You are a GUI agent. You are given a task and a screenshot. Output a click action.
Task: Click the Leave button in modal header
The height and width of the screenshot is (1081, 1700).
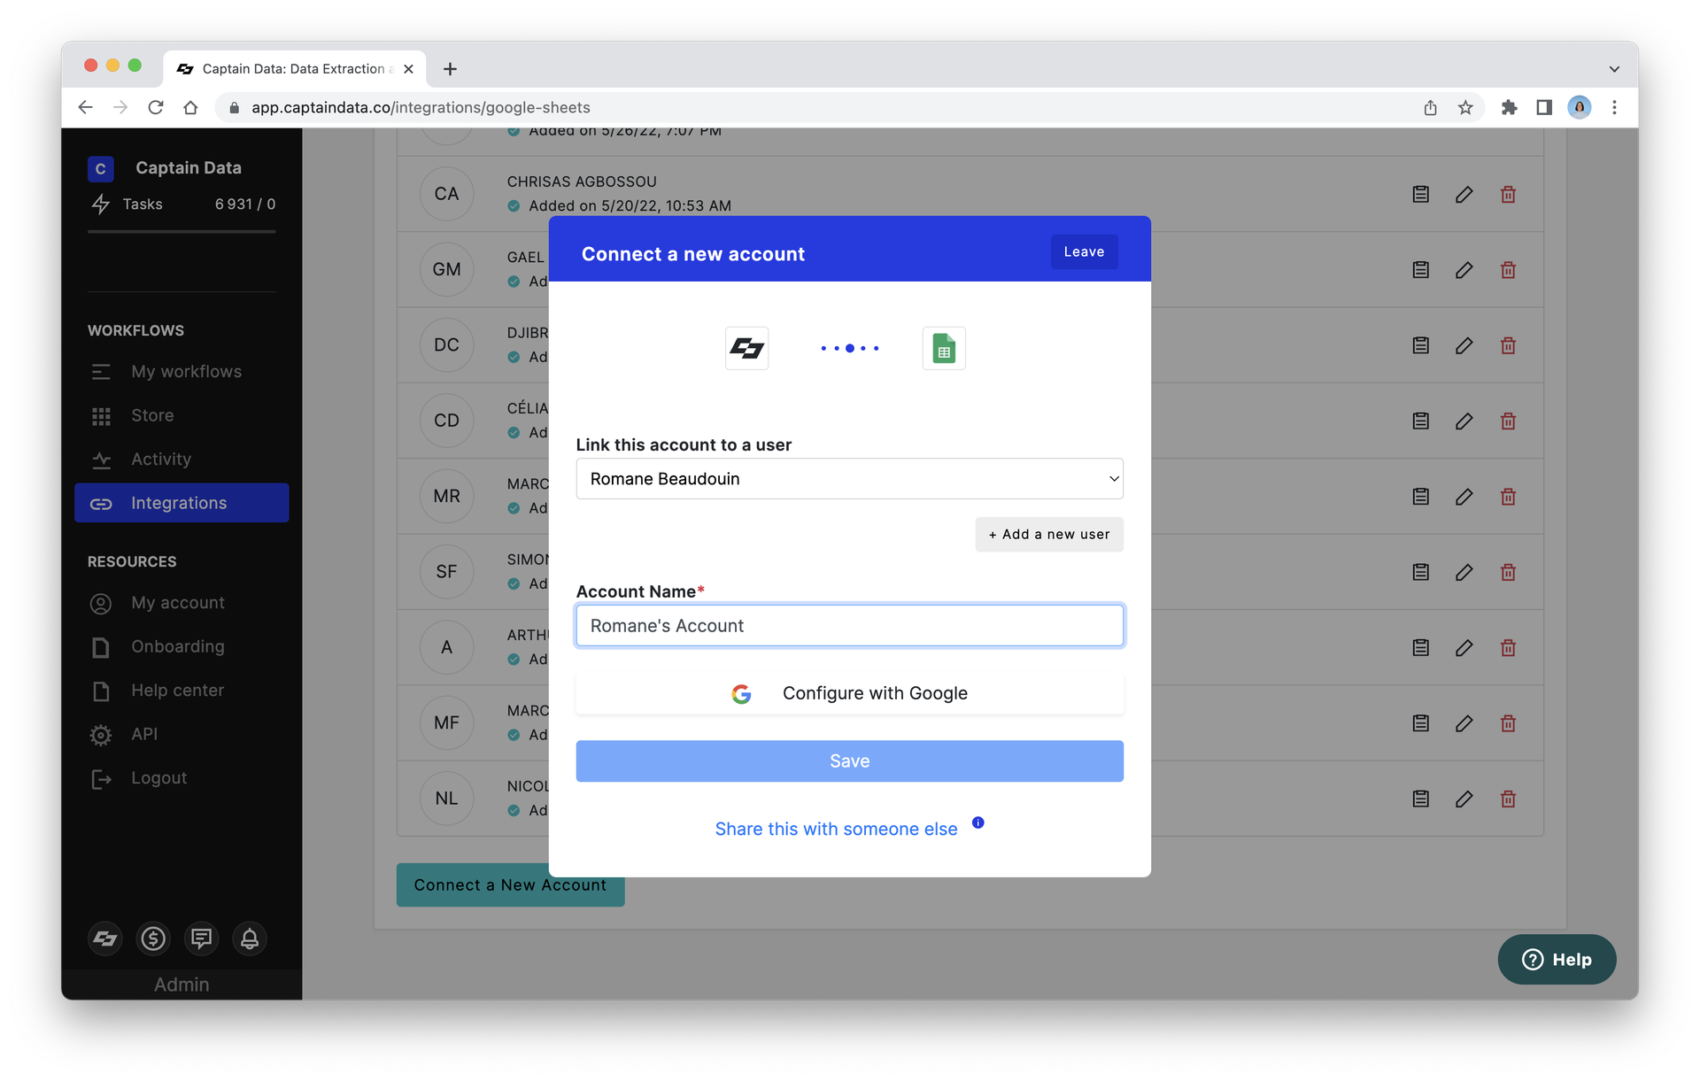pos(1084,251)
